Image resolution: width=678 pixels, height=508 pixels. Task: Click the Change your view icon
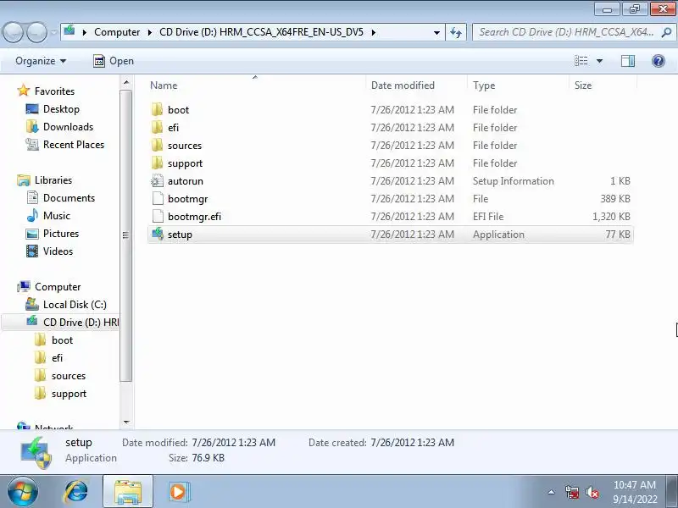[581, 61]
